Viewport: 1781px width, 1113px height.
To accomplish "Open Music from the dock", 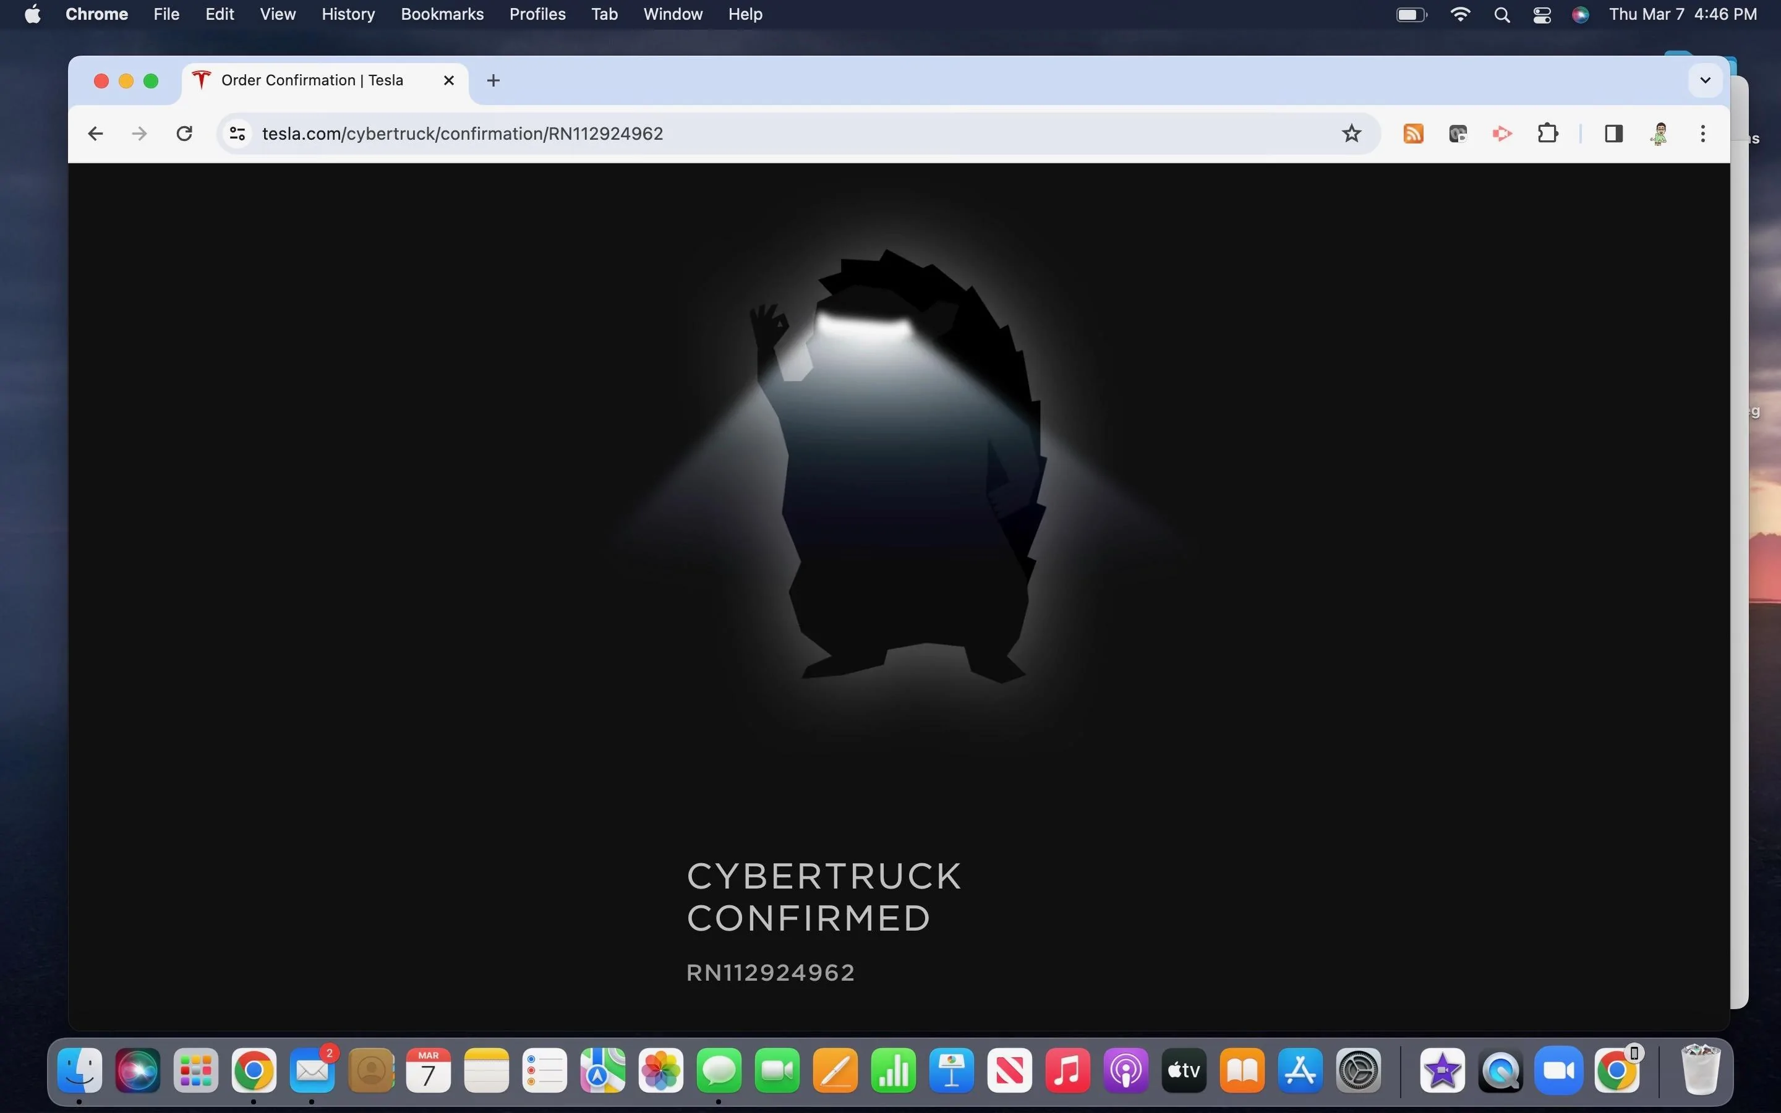I will tap(1068, 1070).
